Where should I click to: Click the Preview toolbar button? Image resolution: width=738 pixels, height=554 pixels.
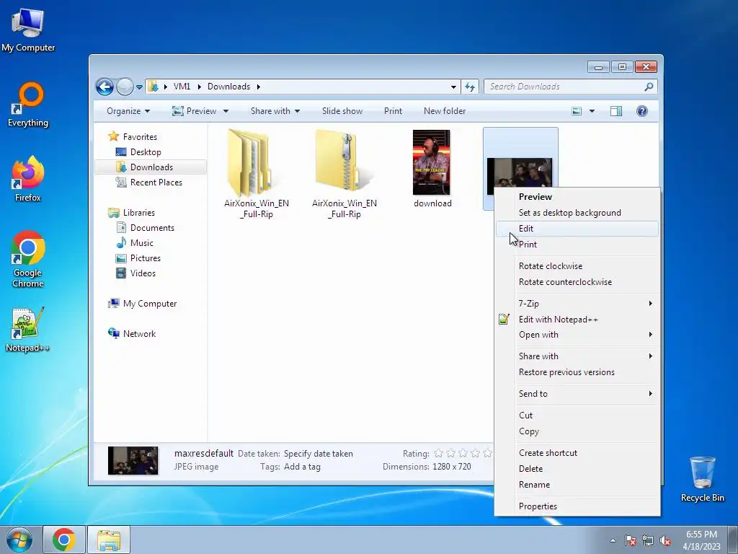(x=195, y=111)
